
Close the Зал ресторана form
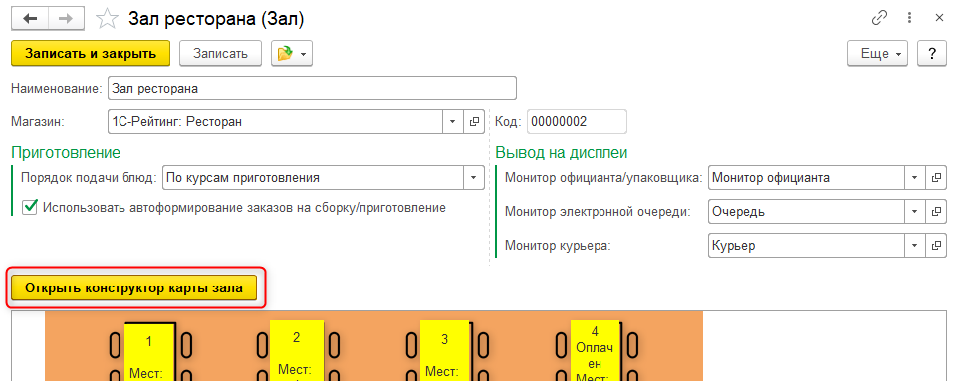click(x=939, y=18)
